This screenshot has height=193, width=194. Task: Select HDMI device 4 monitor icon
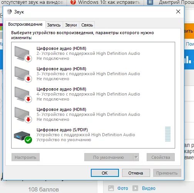coord(23,94)
